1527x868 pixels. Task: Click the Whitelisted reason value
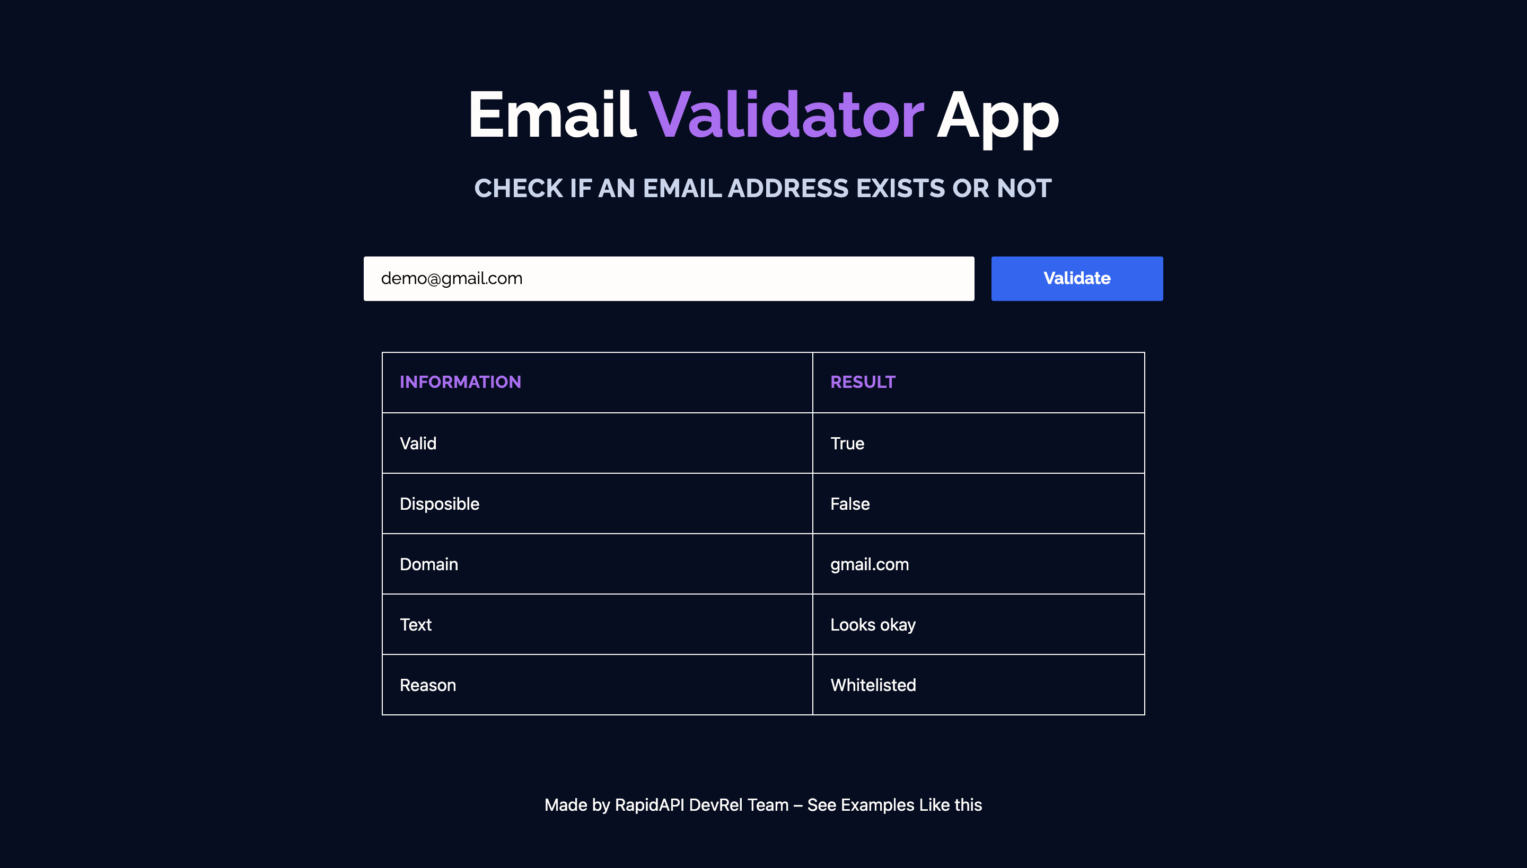[x=874, y=685]
